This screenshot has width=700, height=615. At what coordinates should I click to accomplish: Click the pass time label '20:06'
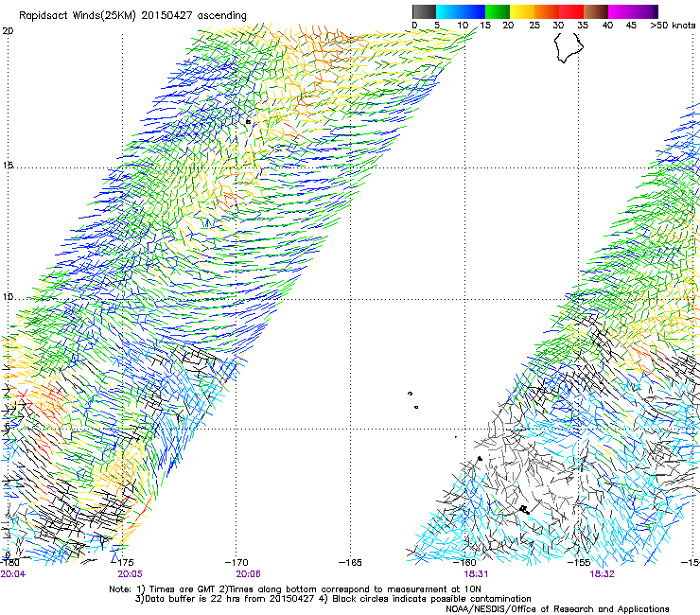point(248,574)
